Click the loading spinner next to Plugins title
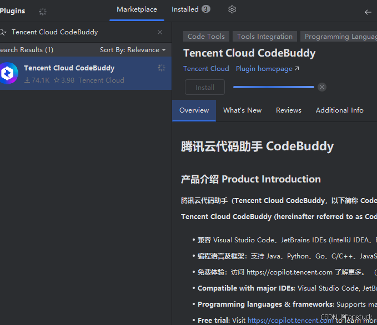Viewport: 377px width, 325px height. click(43, 11)
